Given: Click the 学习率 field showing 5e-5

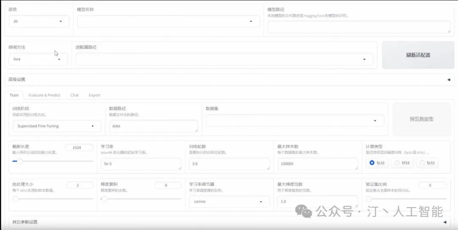Looking at the screenshot, I should click(141, 164).
